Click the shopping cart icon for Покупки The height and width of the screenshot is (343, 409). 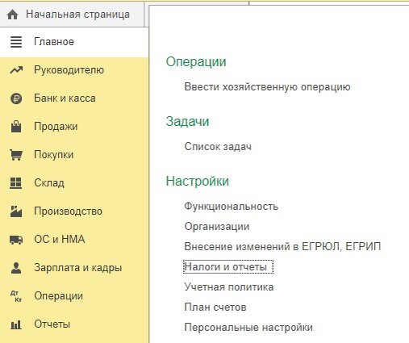[16, 155]
